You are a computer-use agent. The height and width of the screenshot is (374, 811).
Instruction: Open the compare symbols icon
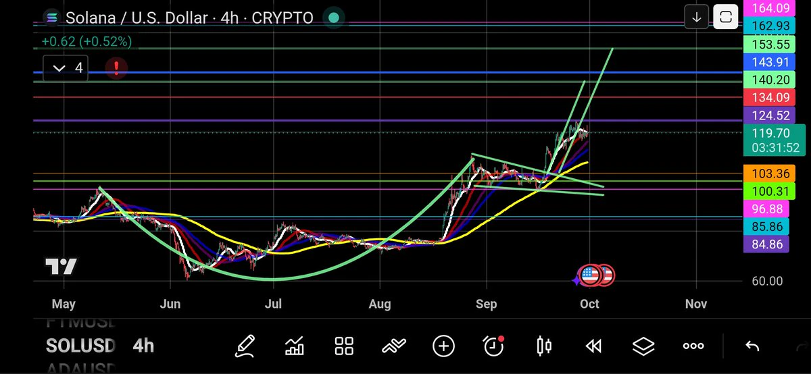(394, 346)
